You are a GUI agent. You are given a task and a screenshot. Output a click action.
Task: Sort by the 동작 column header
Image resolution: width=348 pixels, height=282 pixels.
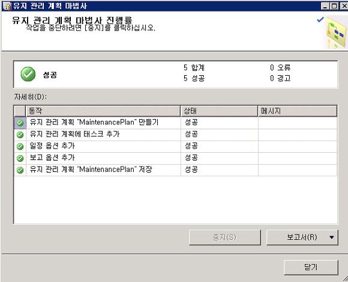(103, 111)
